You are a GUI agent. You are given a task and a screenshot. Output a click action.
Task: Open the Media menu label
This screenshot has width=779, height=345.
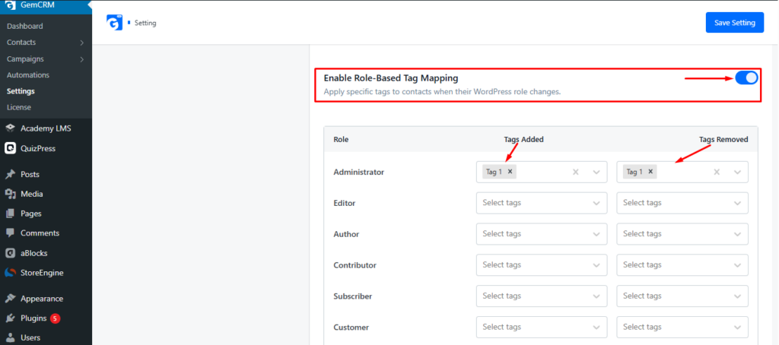tap(32, 194)
